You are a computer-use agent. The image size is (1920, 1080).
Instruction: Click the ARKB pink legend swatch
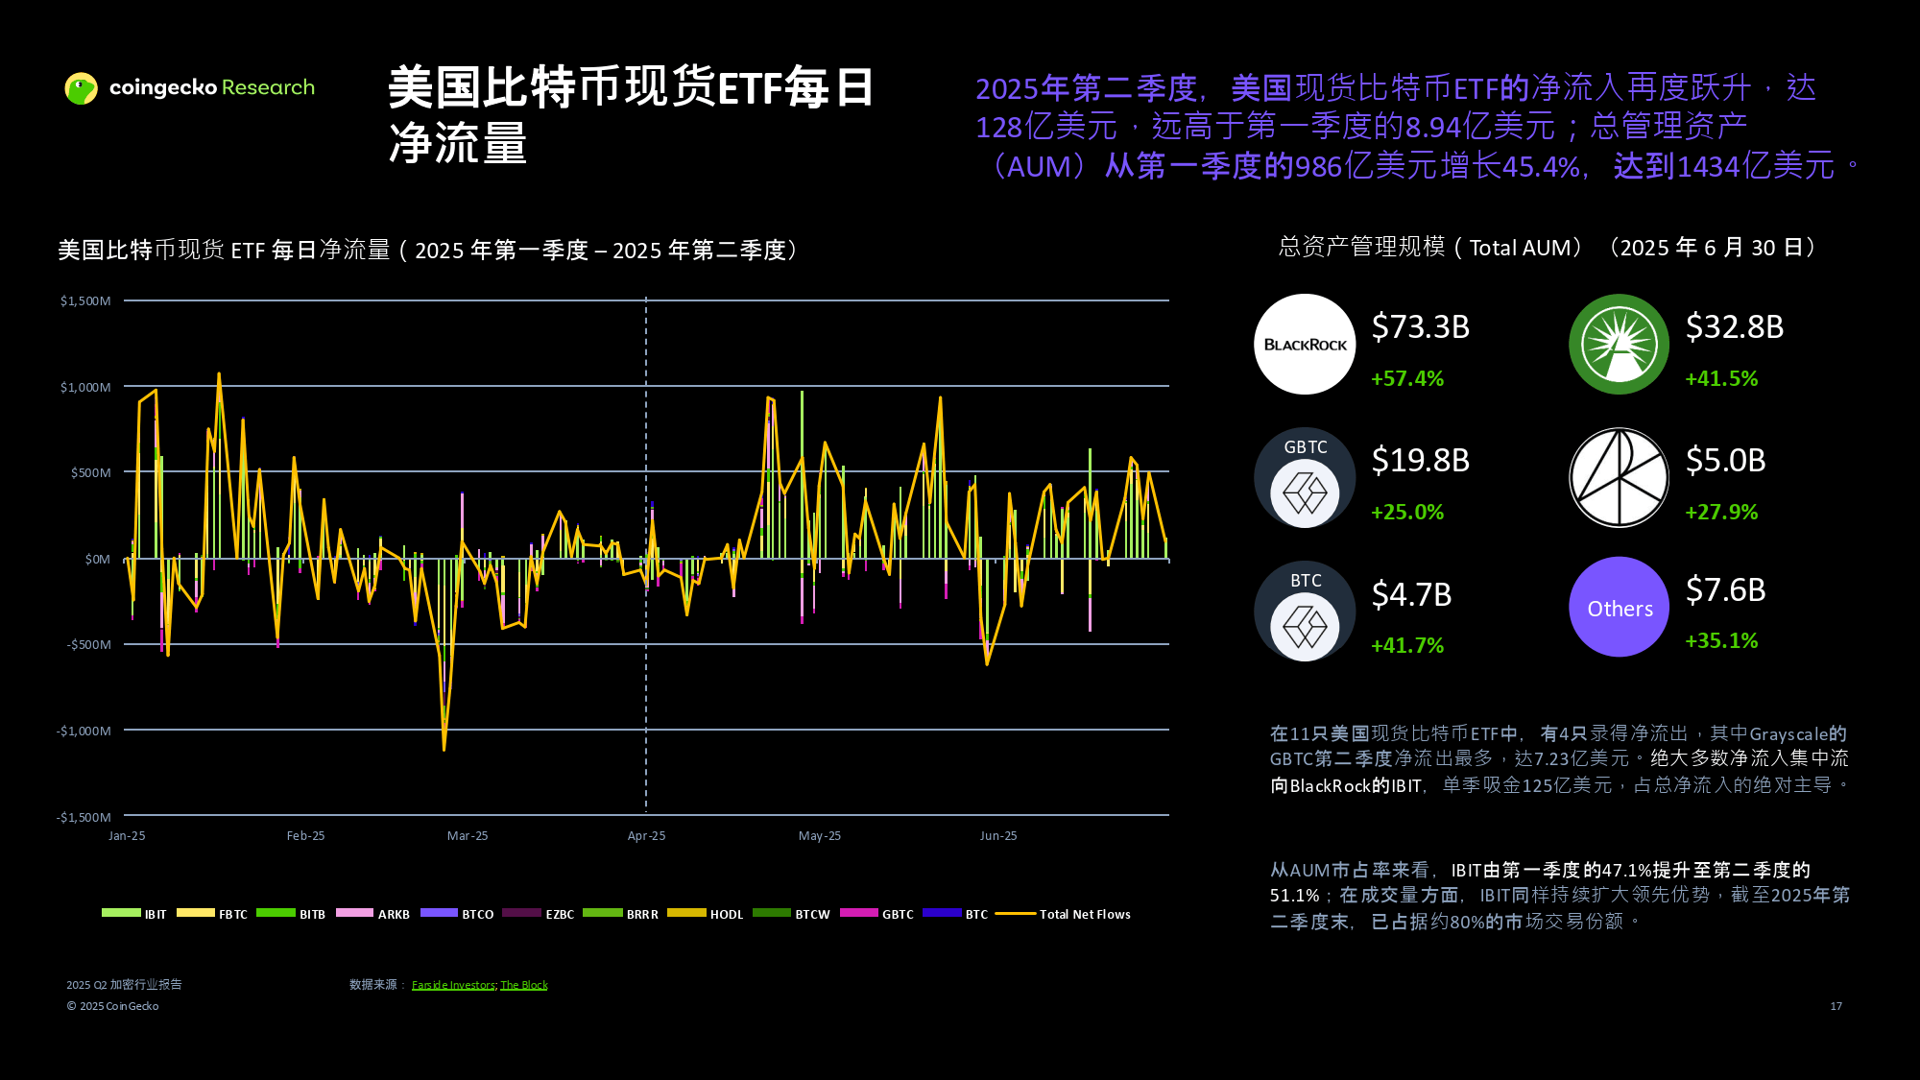tap(354, 913)
